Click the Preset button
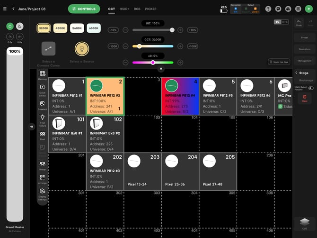 click(305, 37)
